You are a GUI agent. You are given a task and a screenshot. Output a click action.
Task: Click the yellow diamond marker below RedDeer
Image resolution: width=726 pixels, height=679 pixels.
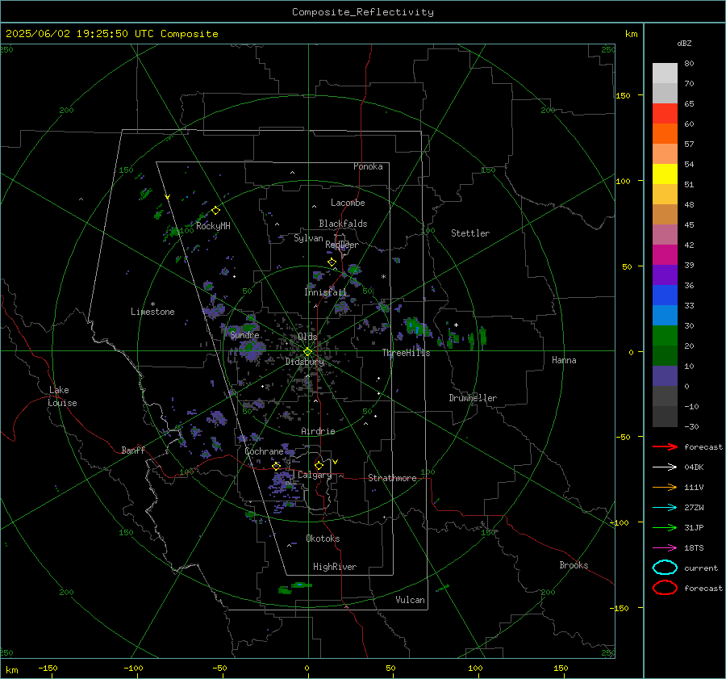click(x=332, y=262)
